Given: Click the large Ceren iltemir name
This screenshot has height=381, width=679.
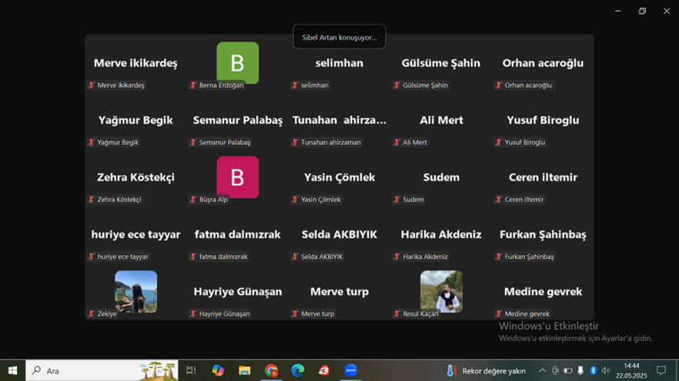Looking at the screenshot, I should click(543, 177).
